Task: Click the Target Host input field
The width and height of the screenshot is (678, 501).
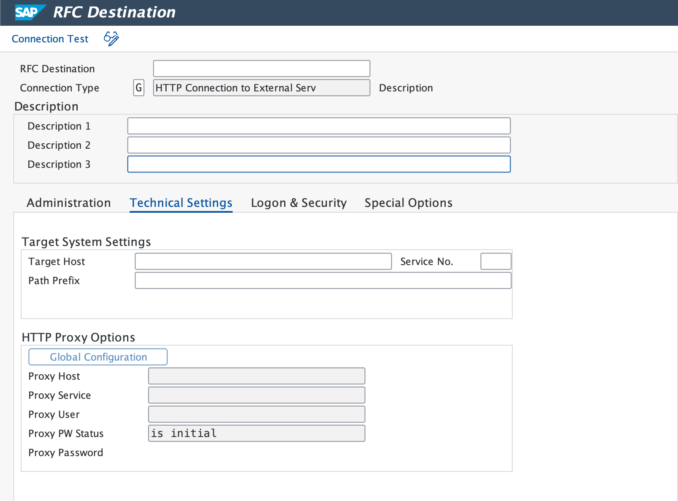Action: (x=263, y=261)
